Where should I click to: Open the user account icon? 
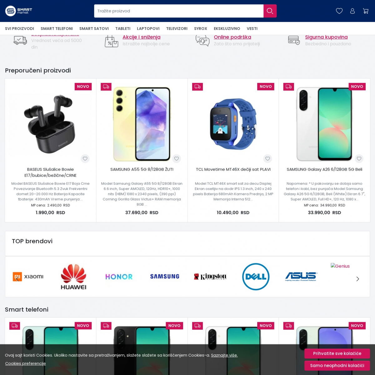click(352, 11)
